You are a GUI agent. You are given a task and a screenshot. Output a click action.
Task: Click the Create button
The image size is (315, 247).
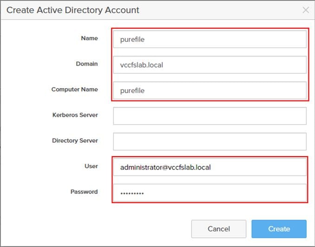tap(279, 229)
